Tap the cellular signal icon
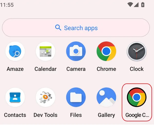This screenshot has width=154, height=125. [136, 5]
